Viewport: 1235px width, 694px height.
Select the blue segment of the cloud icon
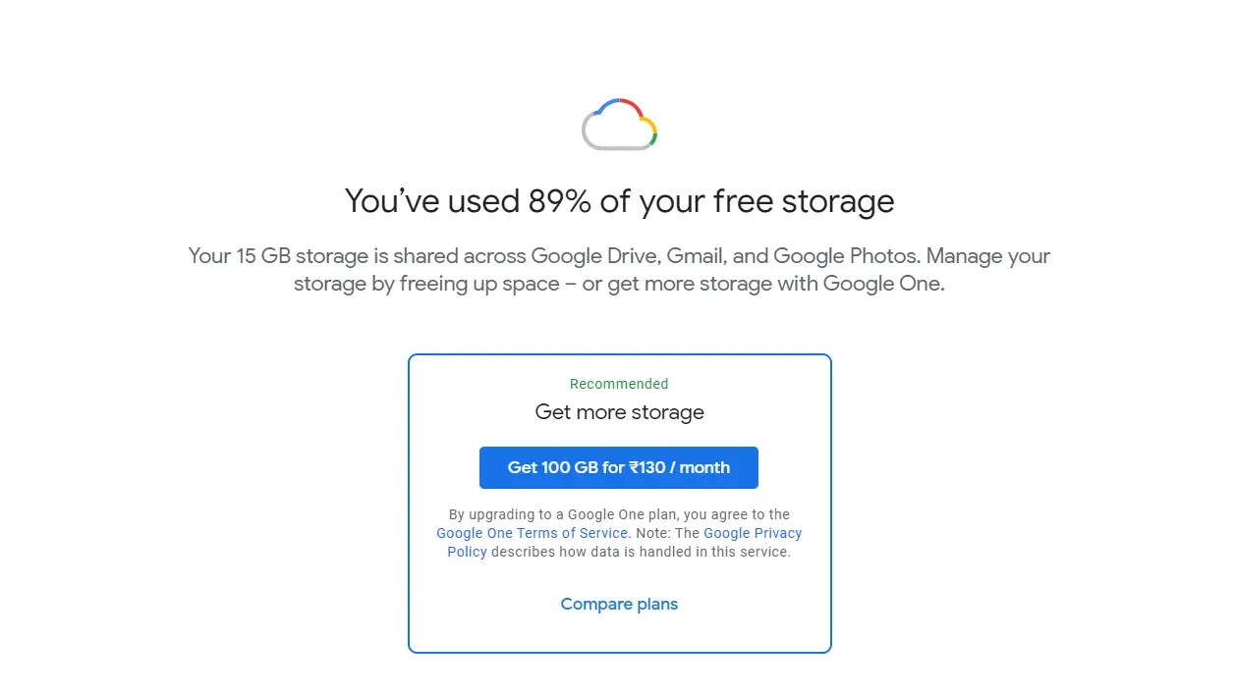pos(610,103)
